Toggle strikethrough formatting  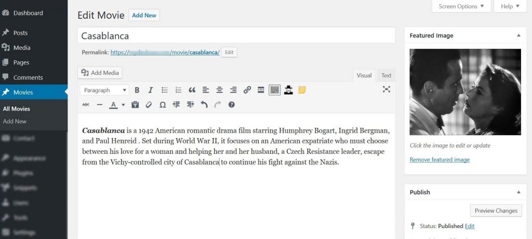tap(86, 104)
